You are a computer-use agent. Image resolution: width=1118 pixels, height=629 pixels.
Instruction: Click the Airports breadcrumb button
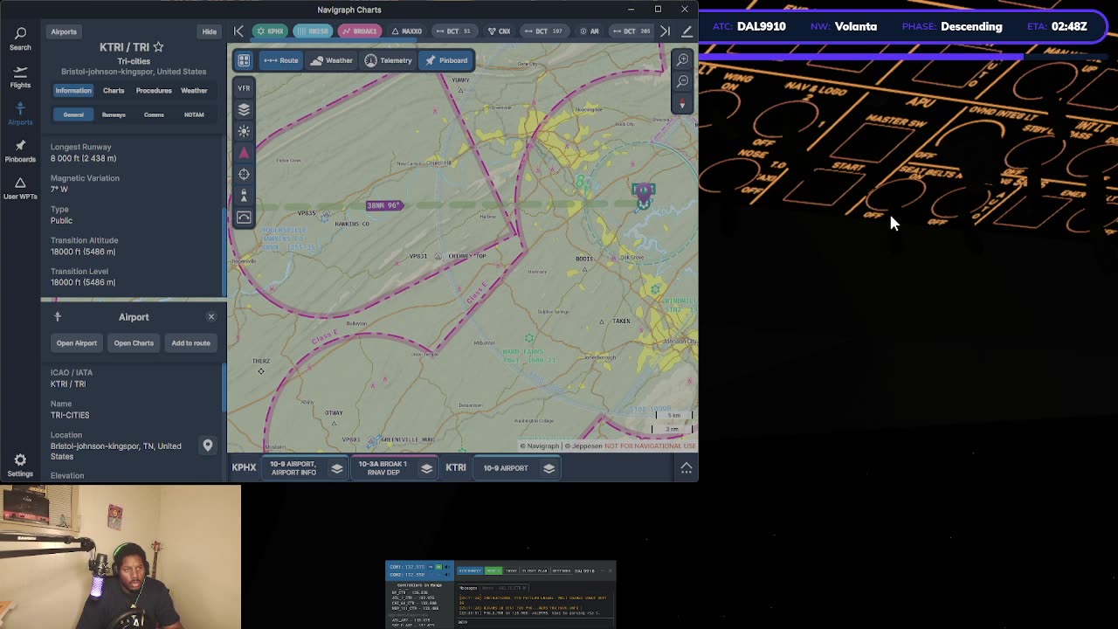[64, 31]
